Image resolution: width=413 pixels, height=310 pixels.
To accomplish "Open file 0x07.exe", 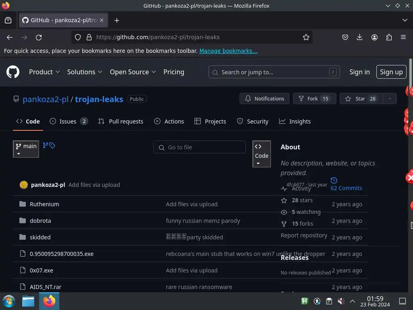I will (x=42, y=270).
